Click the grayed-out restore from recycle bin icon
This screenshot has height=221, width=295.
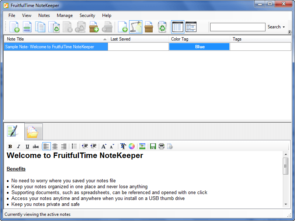(80, 27)
